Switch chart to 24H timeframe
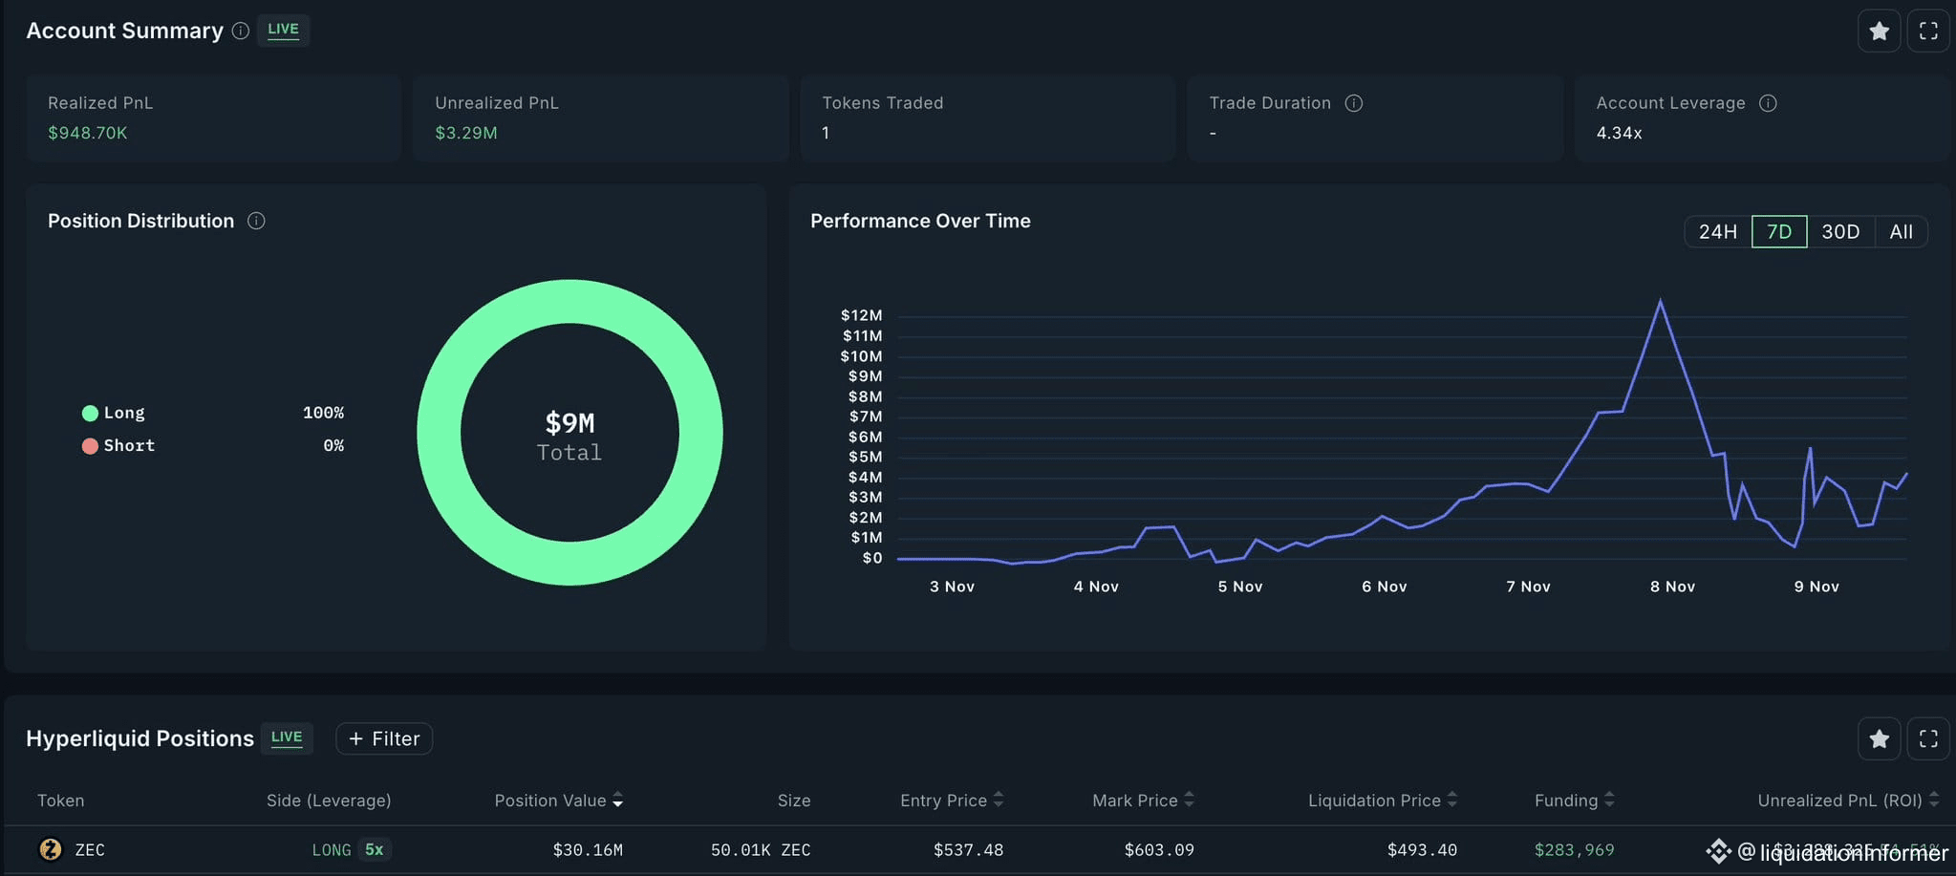Viewport: 1956px width, 876px height. pos(1717,232)
